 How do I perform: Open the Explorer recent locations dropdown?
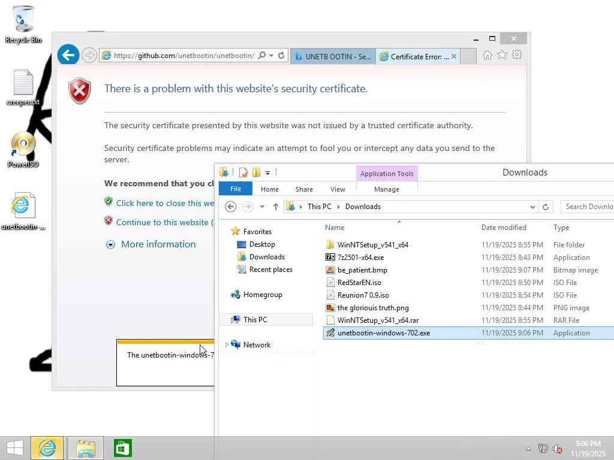click(x=263, y=207)
